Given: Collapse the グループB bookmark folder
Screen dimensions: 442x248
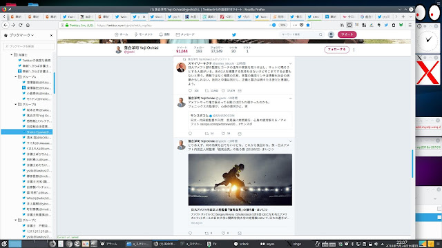Looking at the screenshot, I should [x=16, y=104].
